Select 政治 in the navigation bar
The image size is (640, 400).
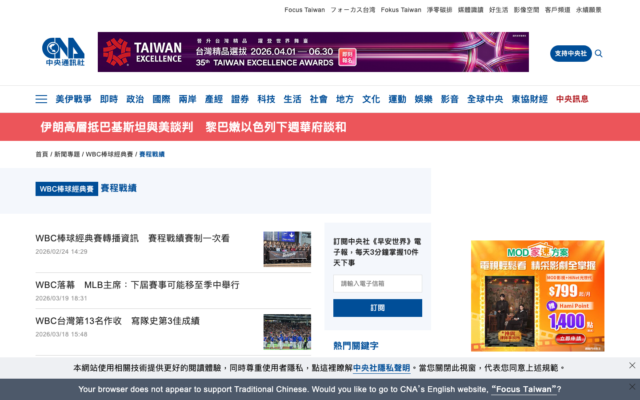(x=135, y=99)
